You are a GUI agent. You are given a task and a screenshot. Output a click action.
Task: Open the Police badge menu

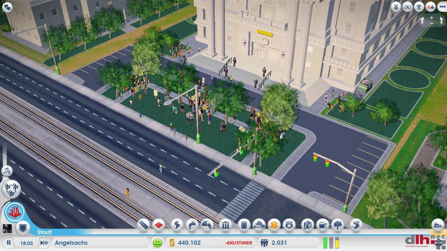289,225
